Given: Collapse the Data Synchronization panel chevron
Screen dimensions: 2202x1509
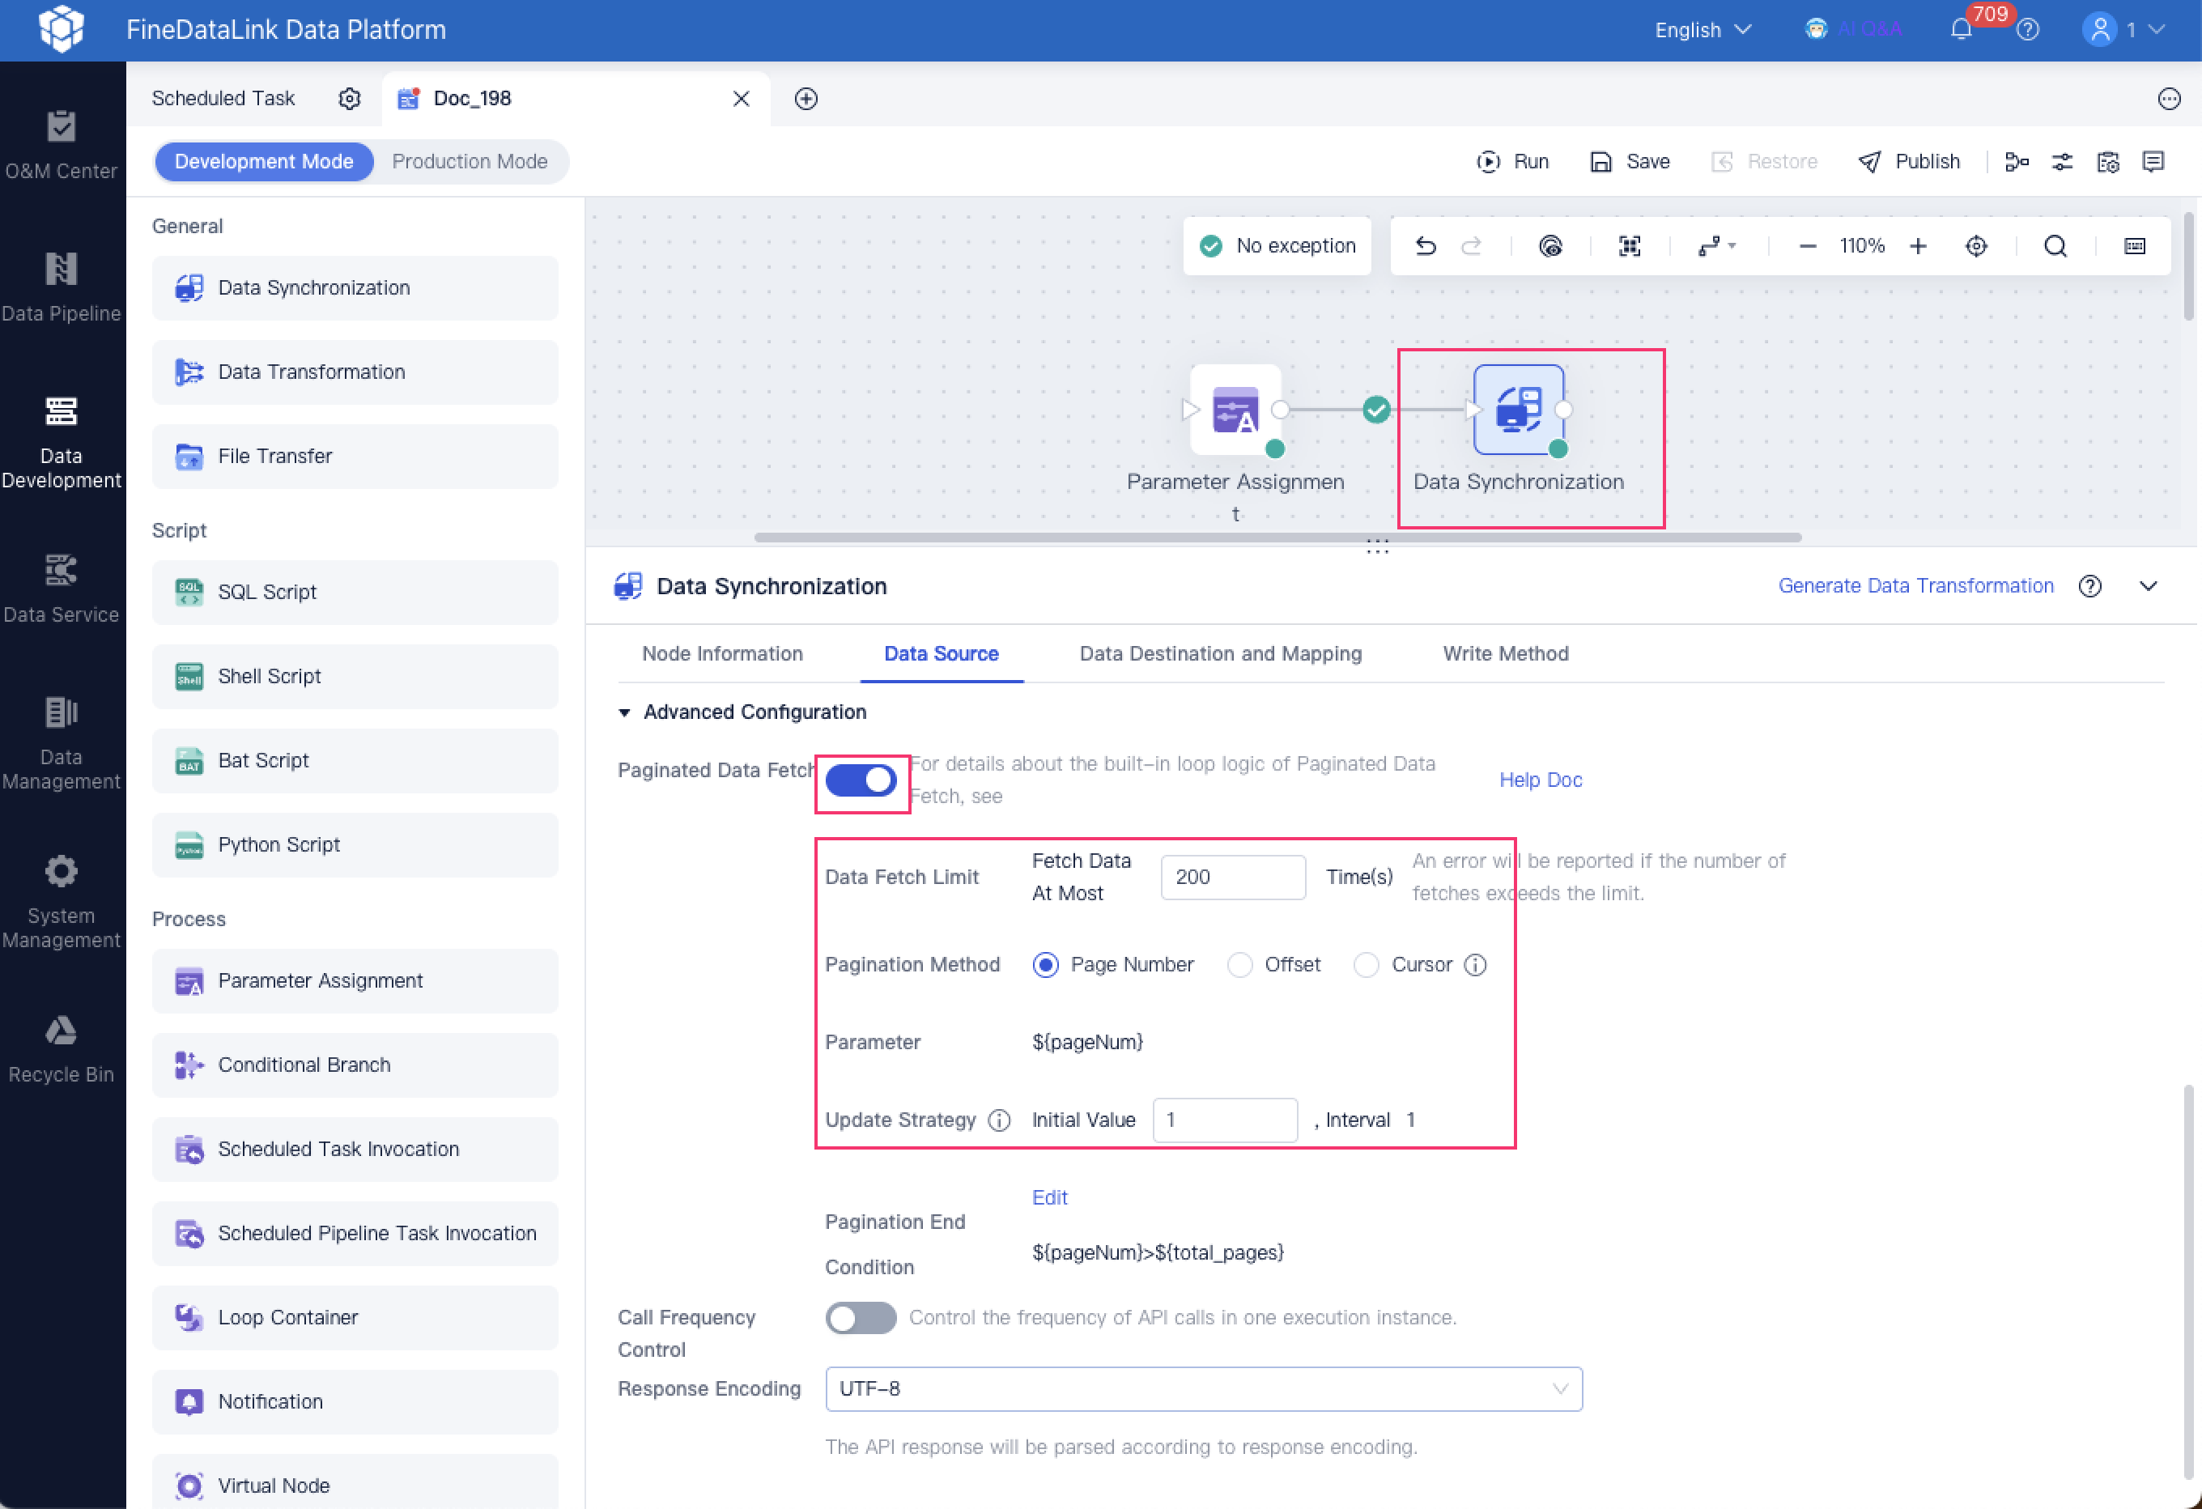Looking at the screenshot, I should pos(2149,586).
